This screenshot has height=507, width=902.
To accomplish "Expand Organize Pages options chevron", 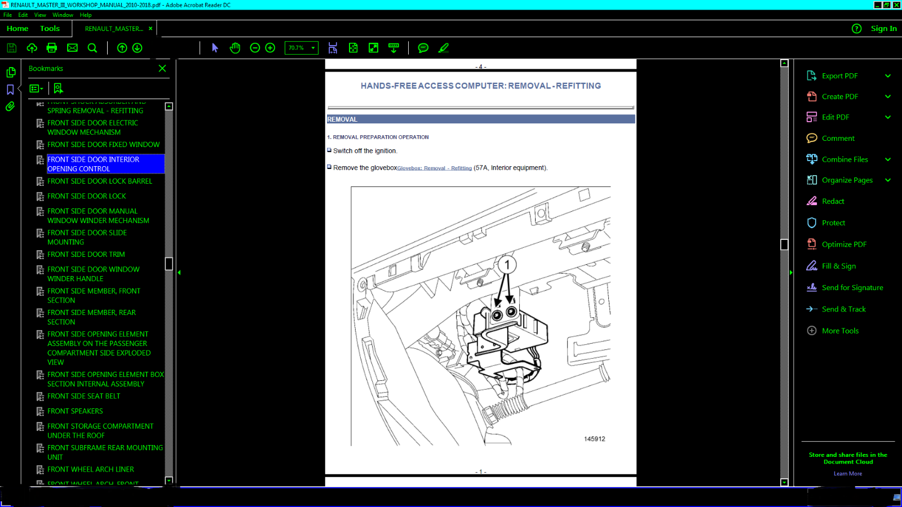I will pyautogui.click(x=888, y=180).
